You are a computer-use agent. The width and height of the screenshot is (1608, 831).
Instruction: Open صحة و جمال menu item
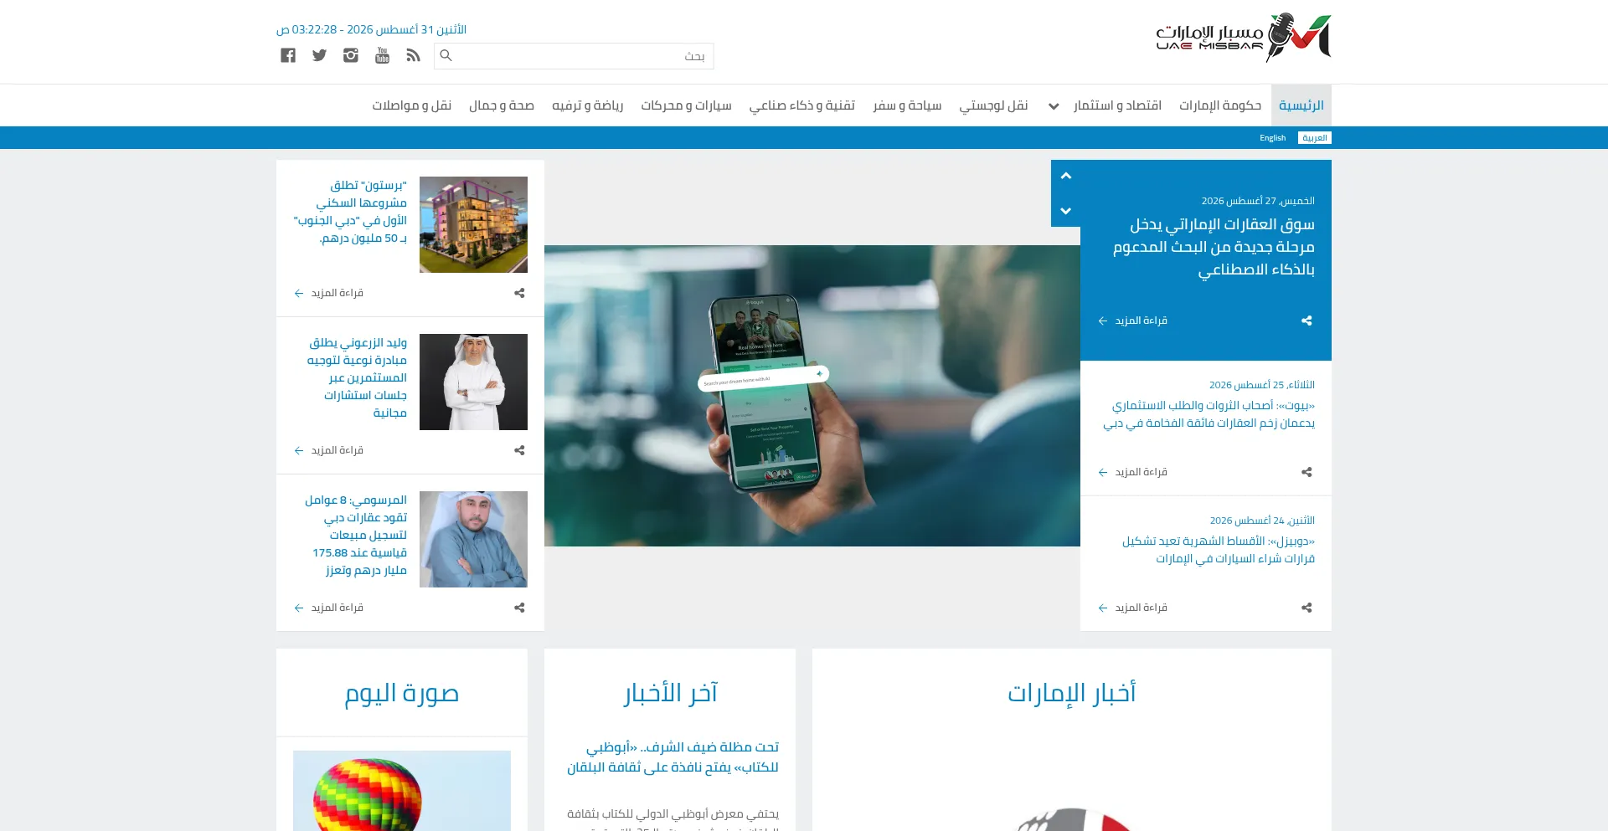point(502,105)
